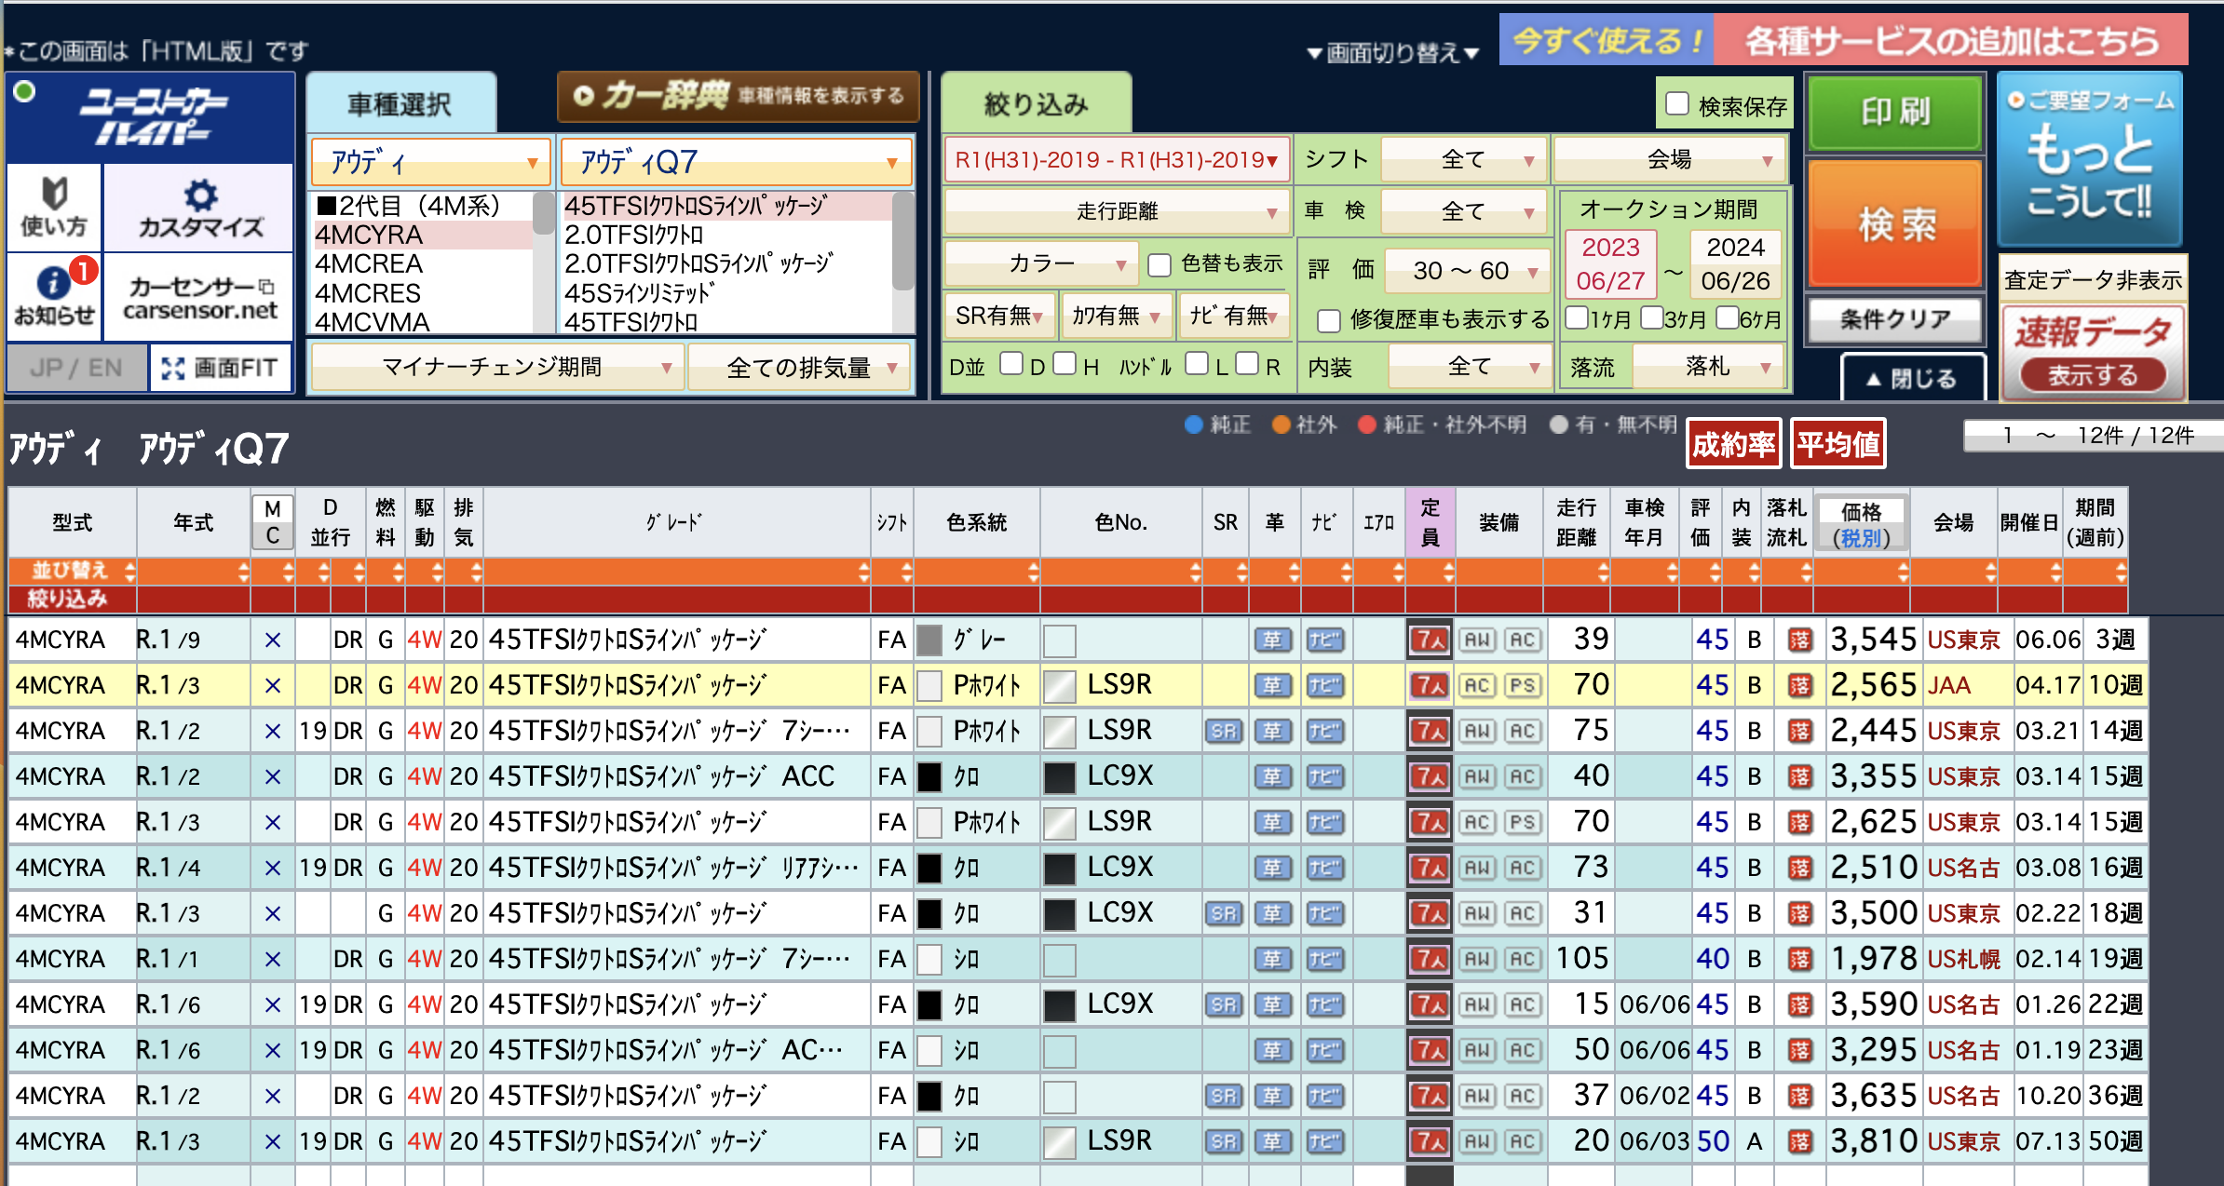Open the 走行距離 filter dropdown
The width and height of the screenshot is (2224, 1186).
click(x=1116, y=212)
